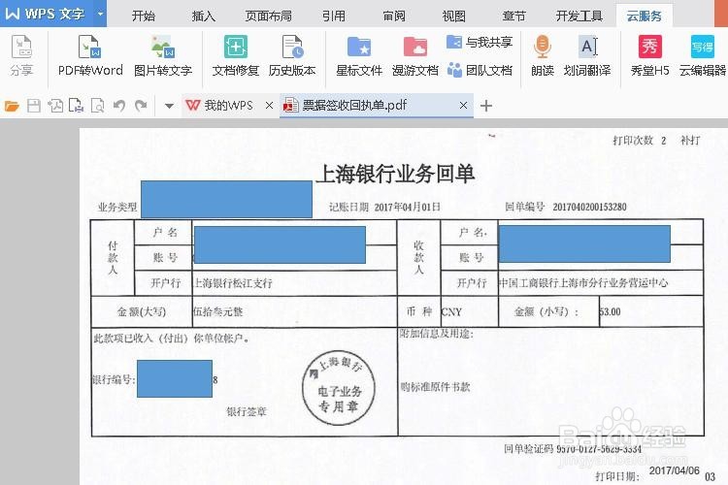Switch to the 页面布局 ribbon tab
The image size is (728, 485).
(x=268, y=16)
